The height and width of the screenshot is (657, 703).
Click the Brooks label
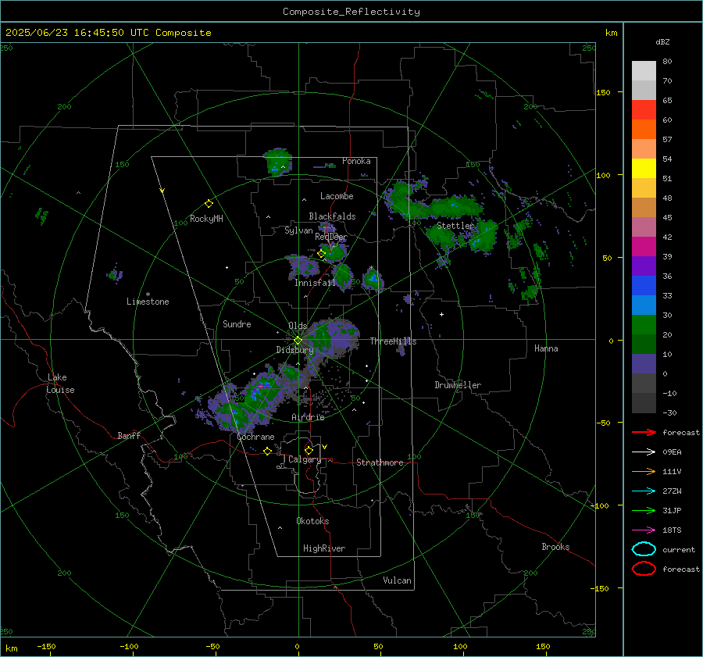click(x=555, y=547)
